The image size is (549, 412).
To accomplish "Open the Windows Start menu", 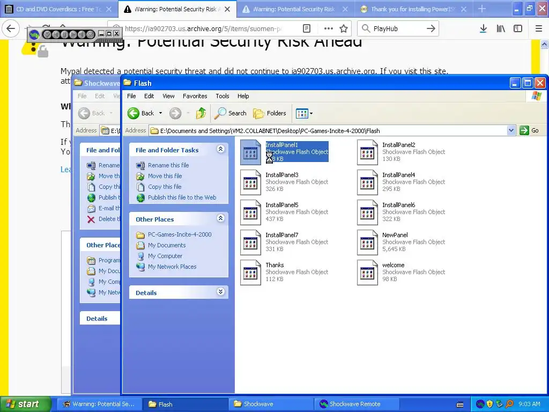I will click(25, 404).
